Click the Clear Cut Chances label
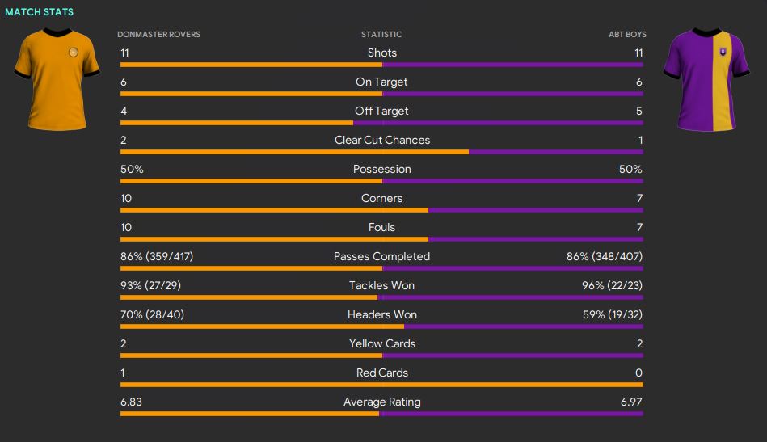 (381, 140)
